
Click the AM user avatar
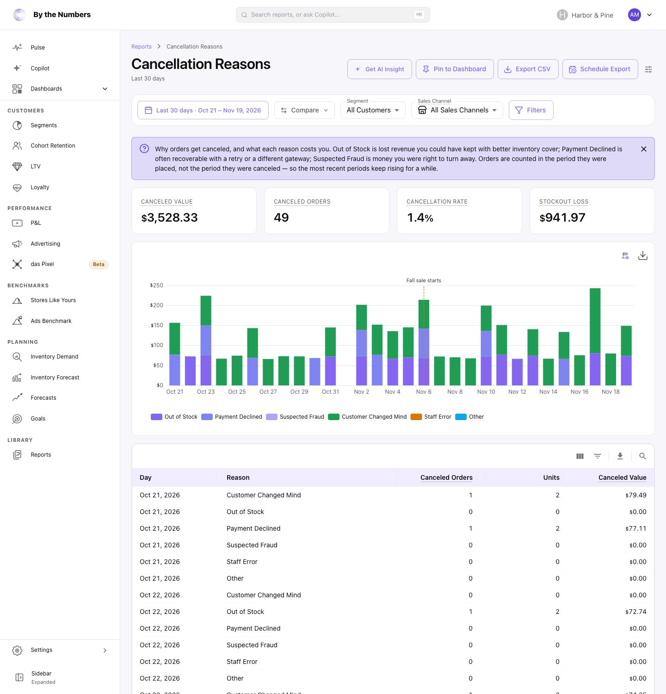pyautogui.click(x=635, y=15)
